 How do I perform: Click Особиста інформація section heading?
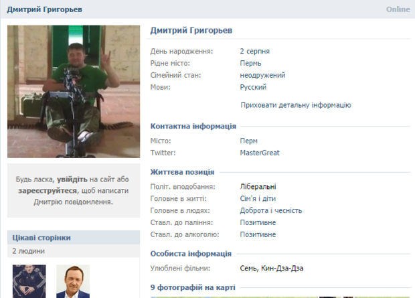coord(191,254)
